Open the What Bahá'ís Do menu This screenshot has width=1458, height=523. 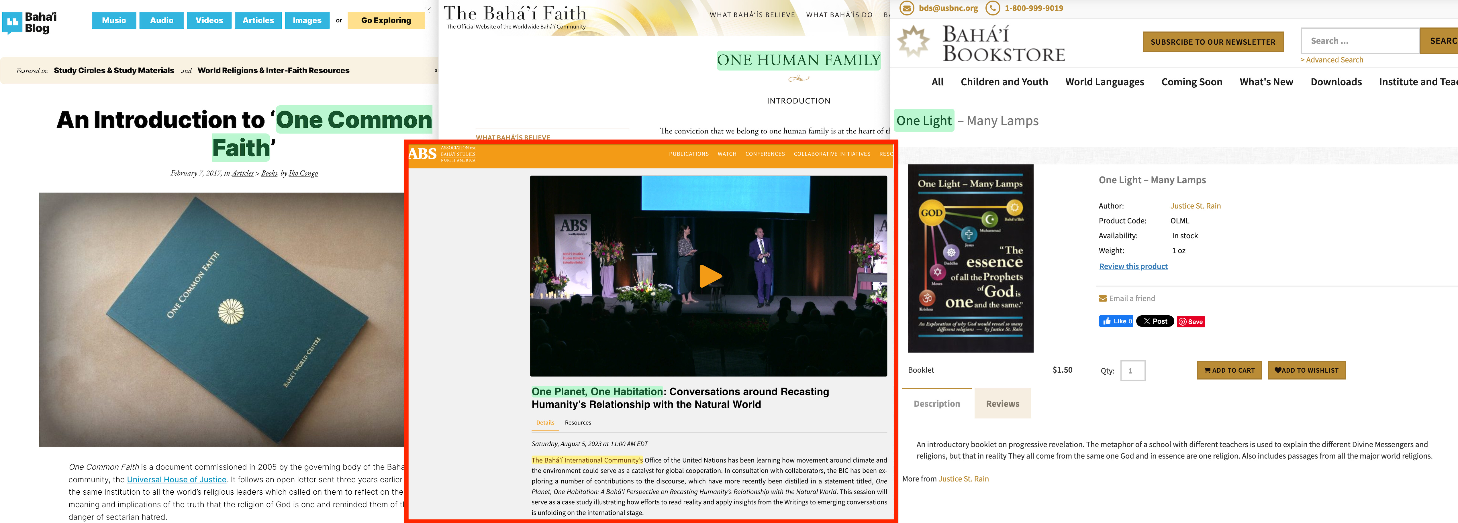click(x=839, y=15)
